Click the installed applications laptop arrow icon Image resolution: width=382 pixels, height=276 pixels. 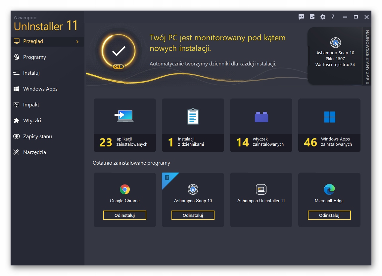coord(124,116)
